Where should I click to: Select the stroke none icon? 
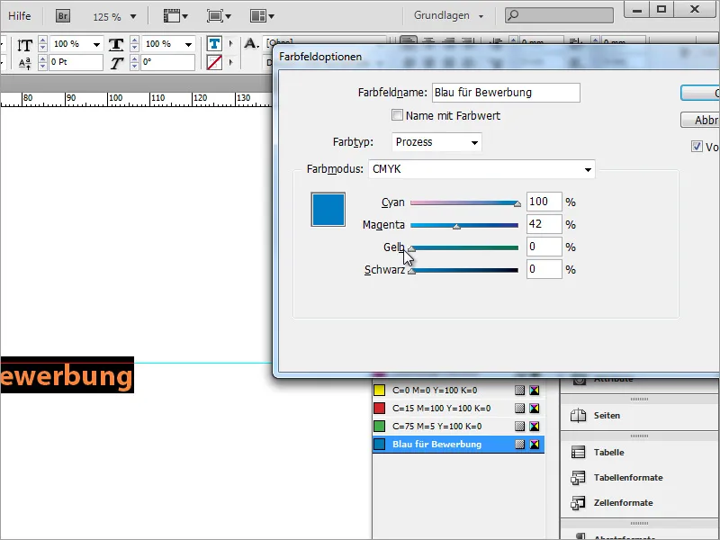[214, 62]
